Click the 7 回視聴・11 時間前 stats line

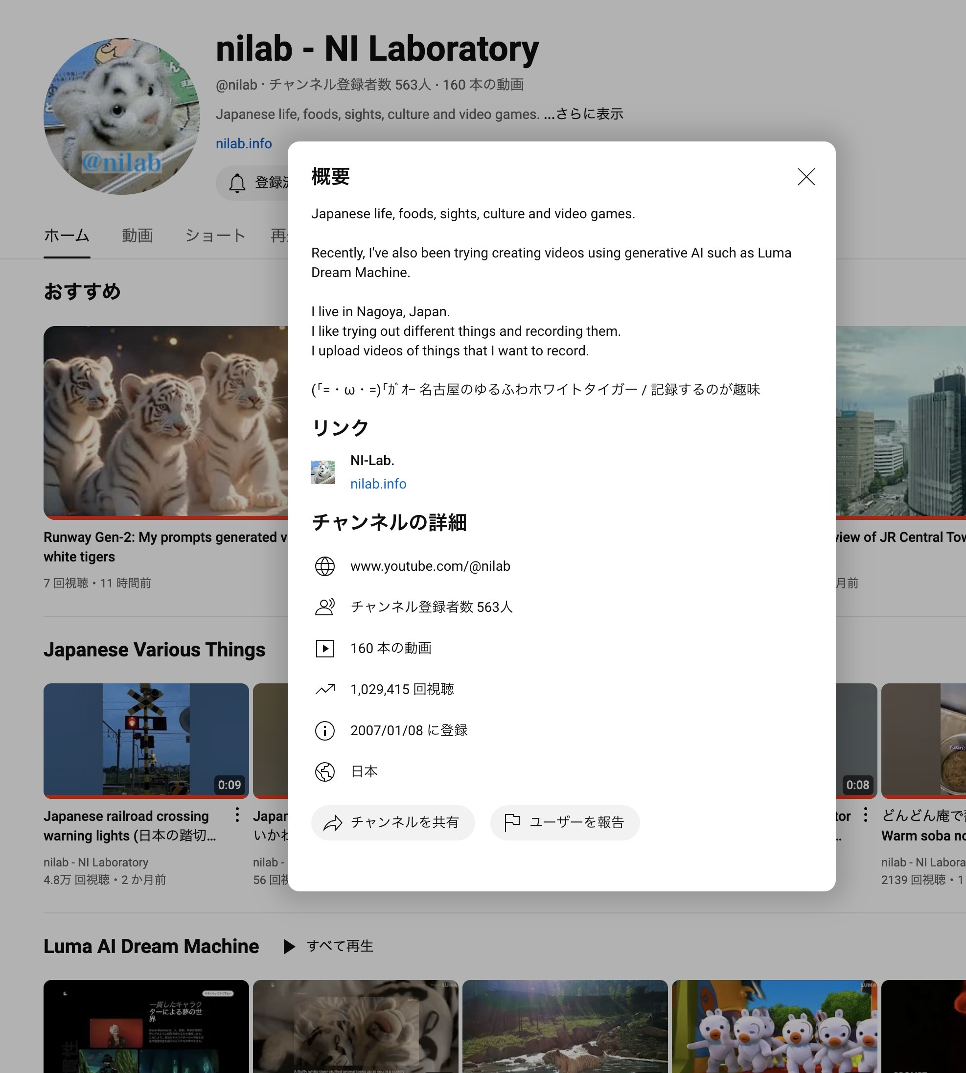[97, 583]
